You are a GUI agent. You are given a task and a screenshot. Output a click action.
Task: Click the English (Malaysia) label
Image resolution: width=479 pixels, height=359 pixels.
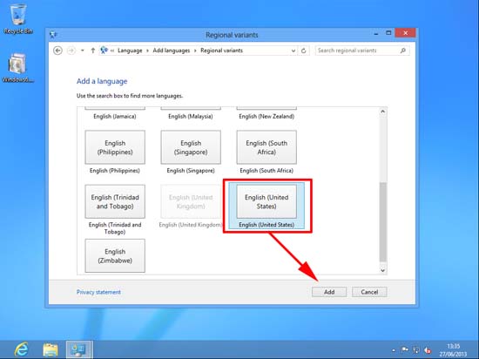tap(191, 117)
